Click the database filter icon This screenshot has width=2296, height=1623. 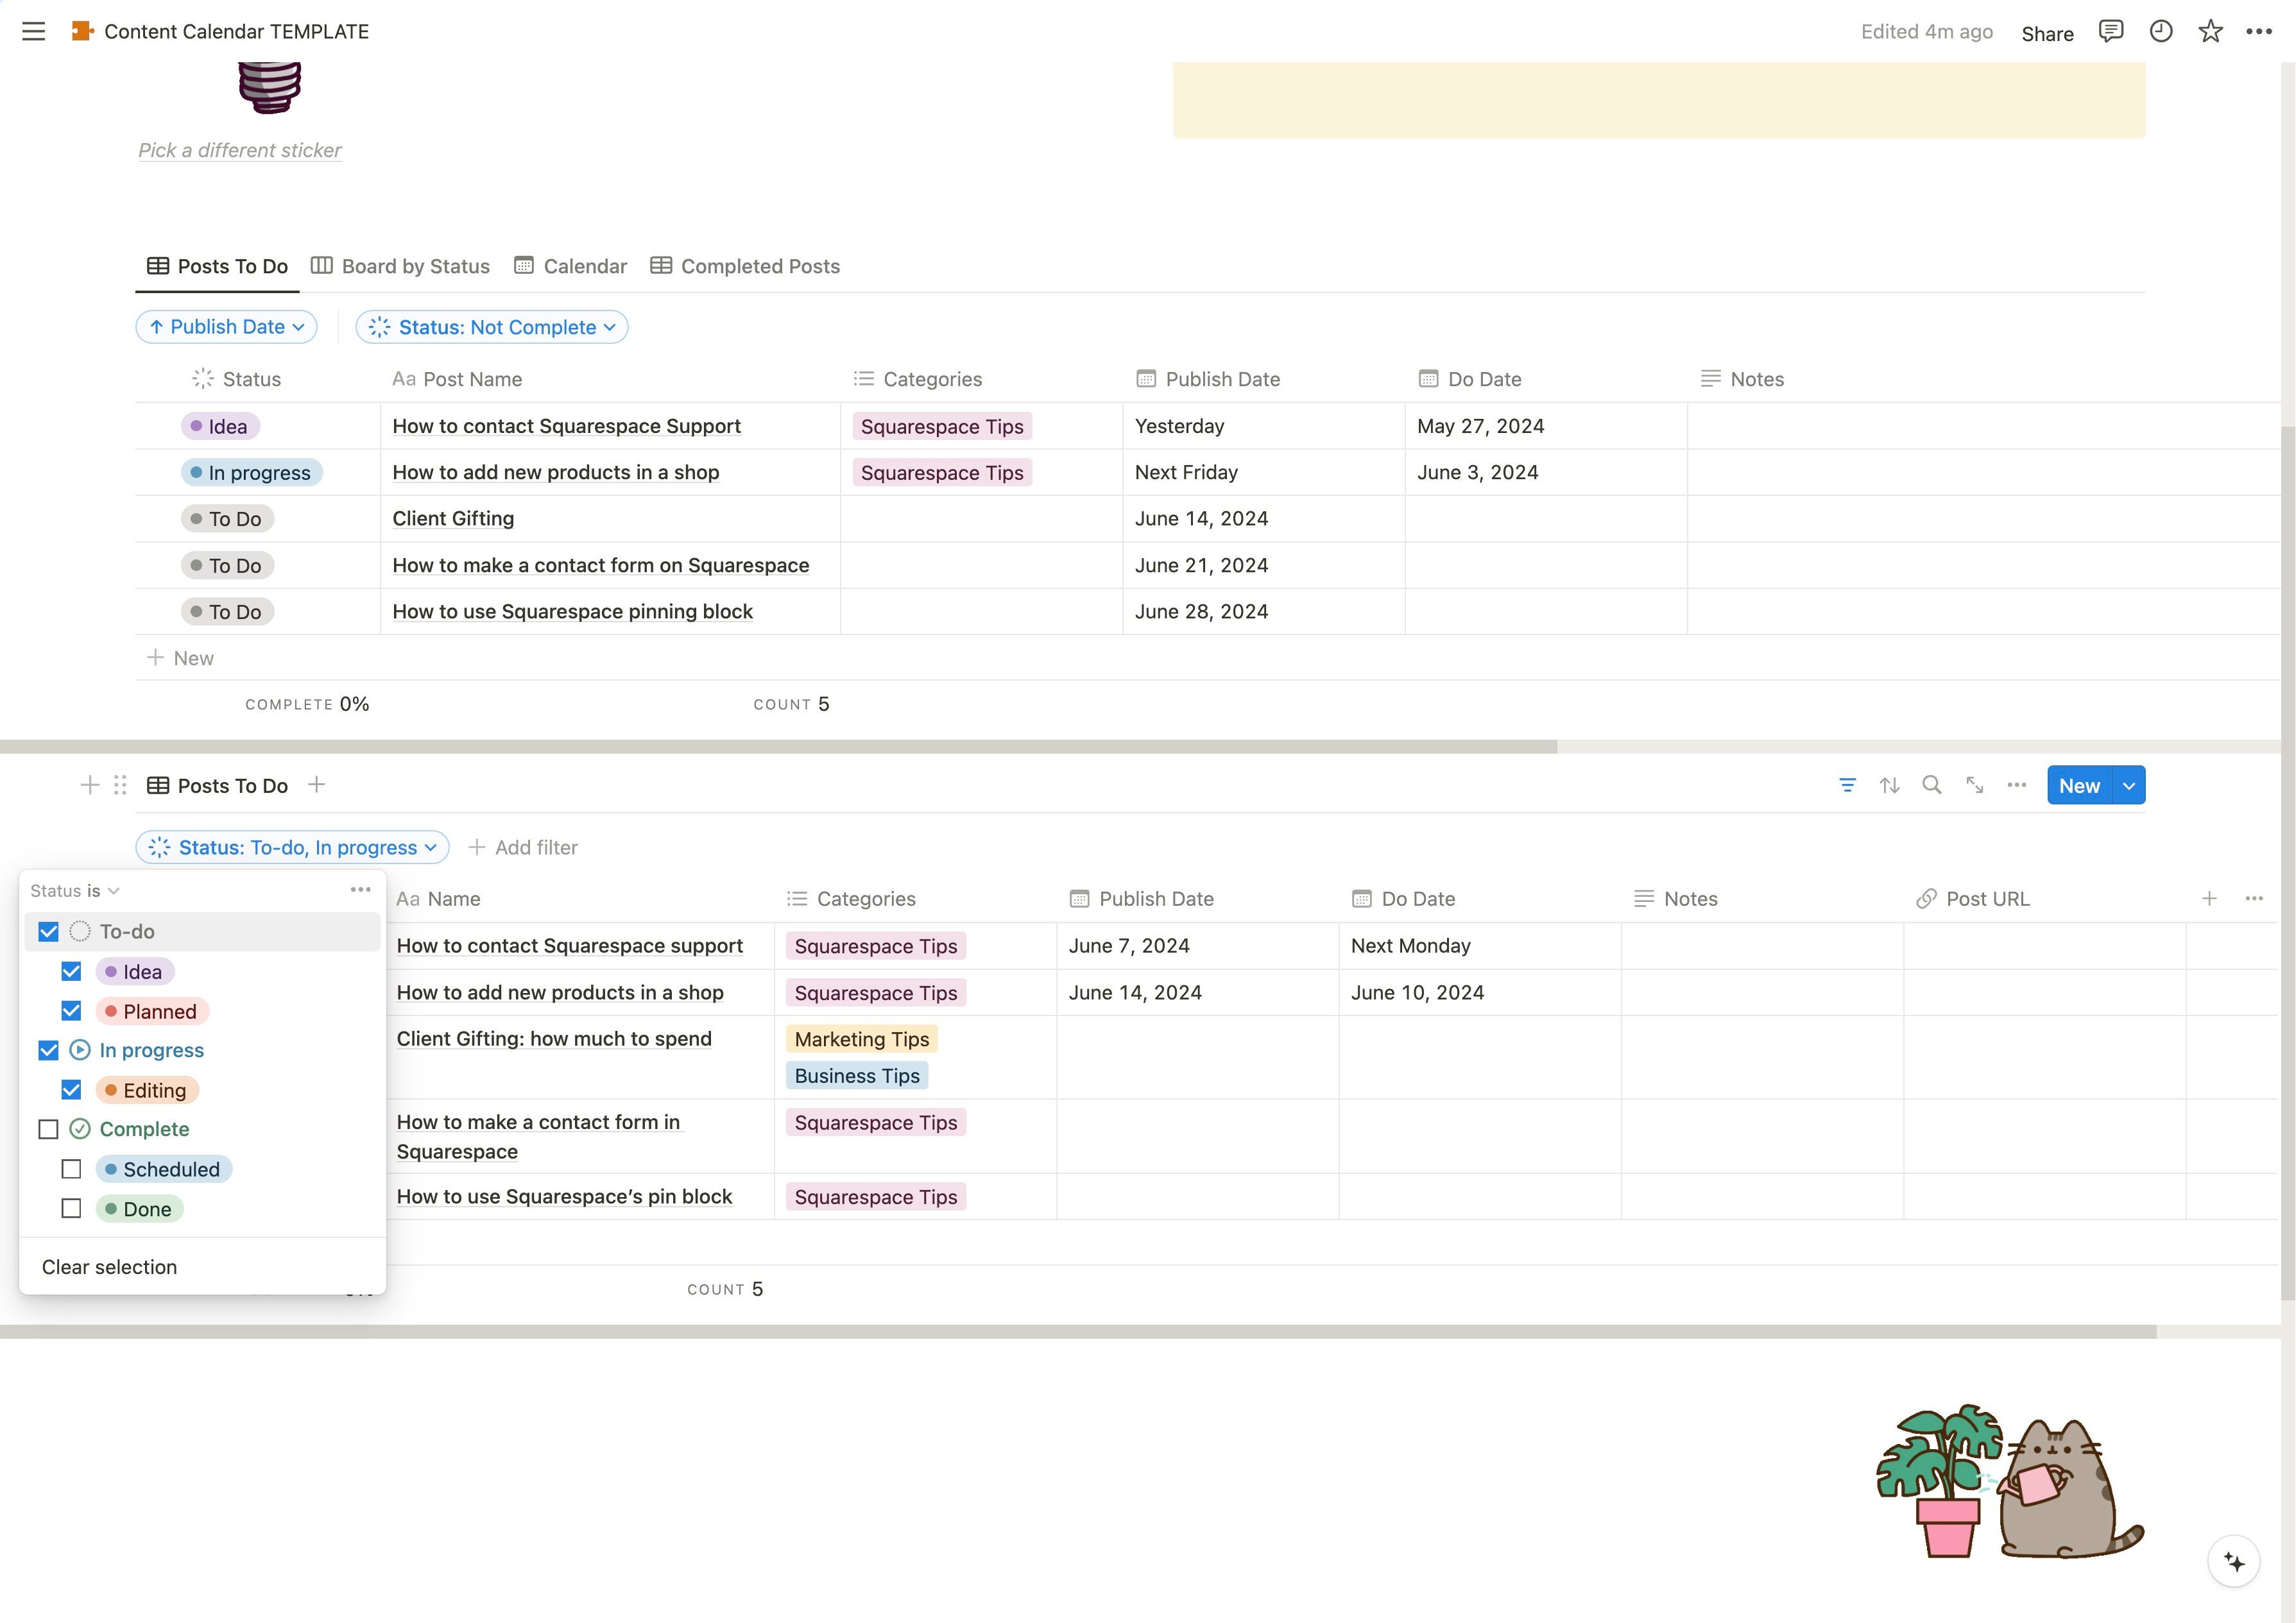[x=1847, y=785]
